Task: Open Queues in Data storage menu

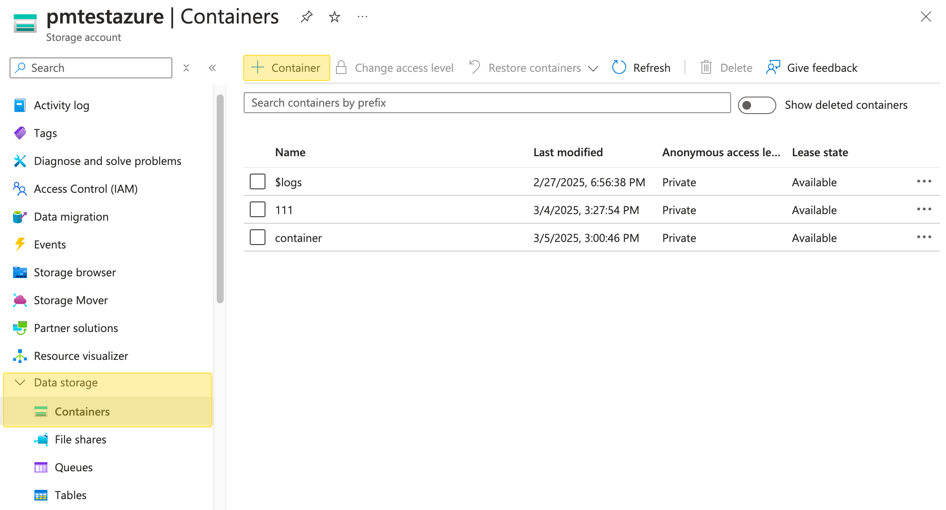Action: pos(73,467)
